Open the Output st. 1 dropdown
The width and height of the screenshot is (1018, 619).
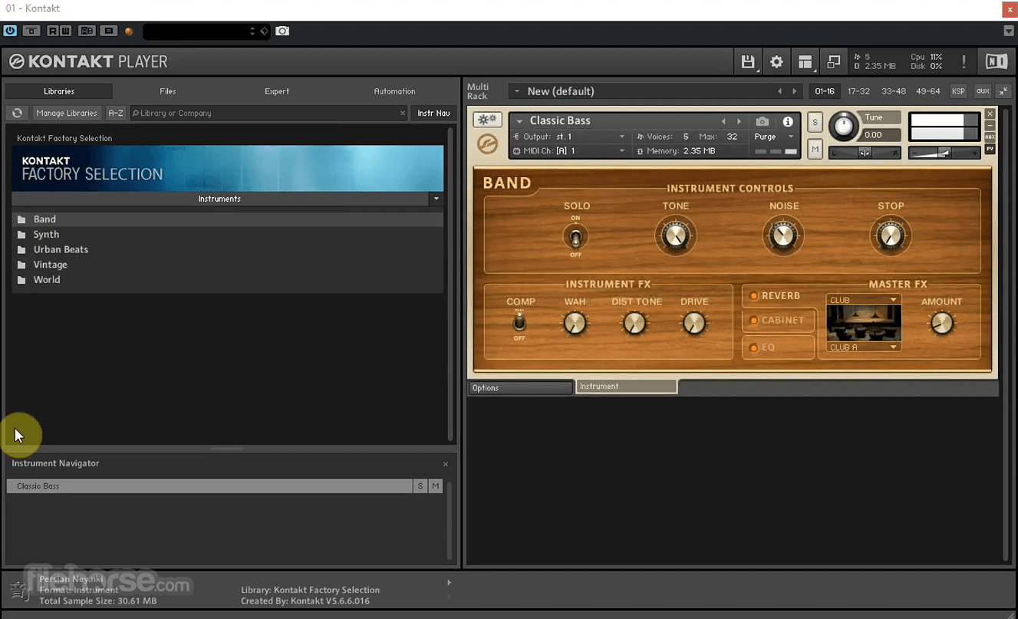tap(622, 137)
